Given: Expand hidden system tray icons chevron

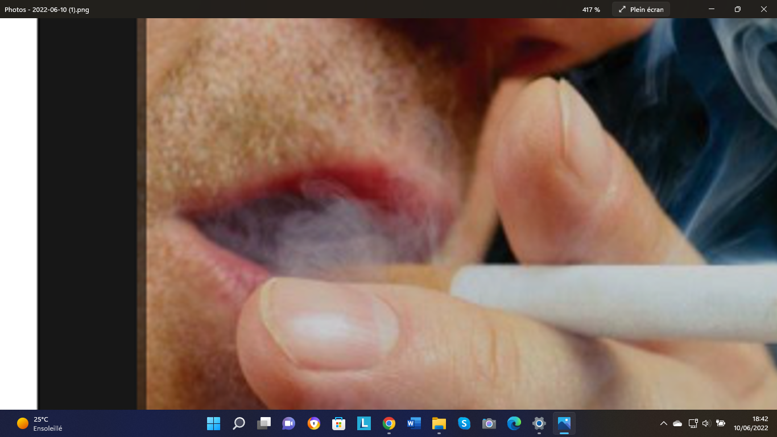Looking at the screenshot, I should [663, 423].
